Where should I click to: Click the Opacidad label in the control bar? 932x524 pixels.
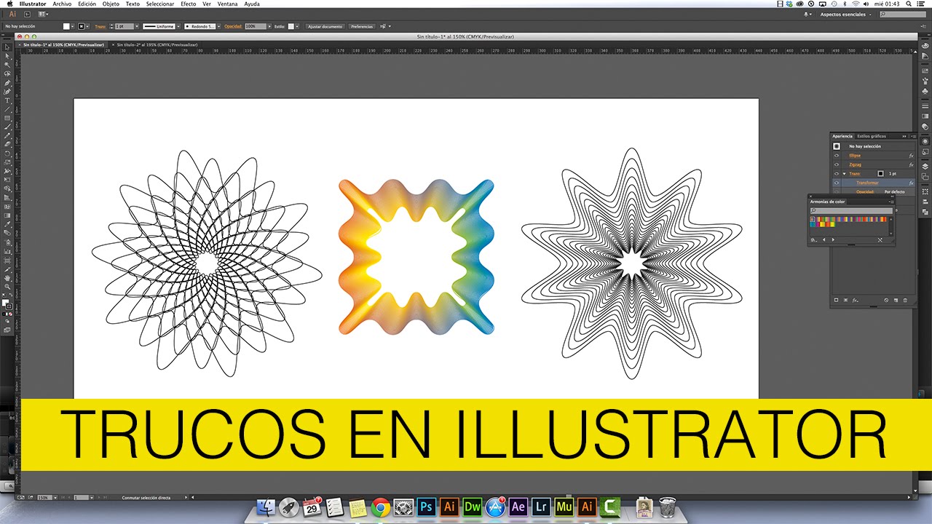click(233, 26)
